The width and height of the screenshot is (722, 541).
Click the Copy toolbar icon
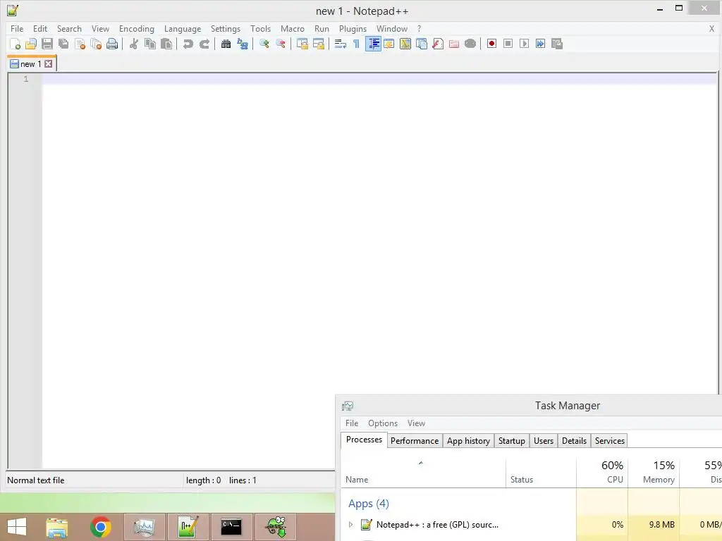[x=150, y=44]
